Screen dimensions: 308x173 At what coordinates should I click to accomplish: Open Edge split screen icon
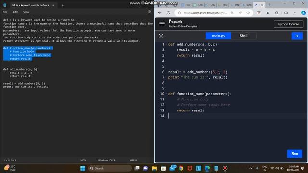(286, 13)
